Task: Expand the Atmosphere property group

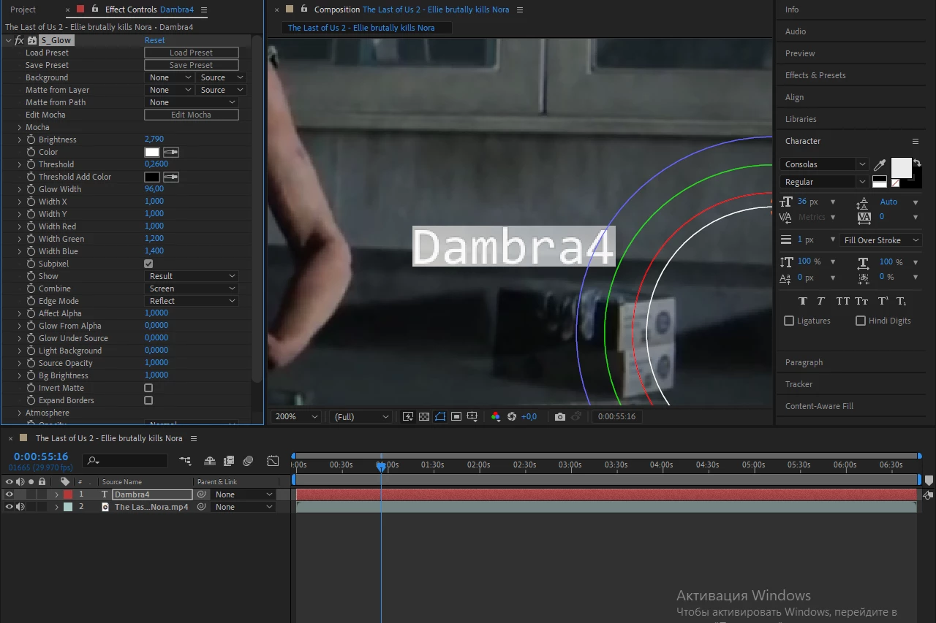Action: (x=20, y=413)
